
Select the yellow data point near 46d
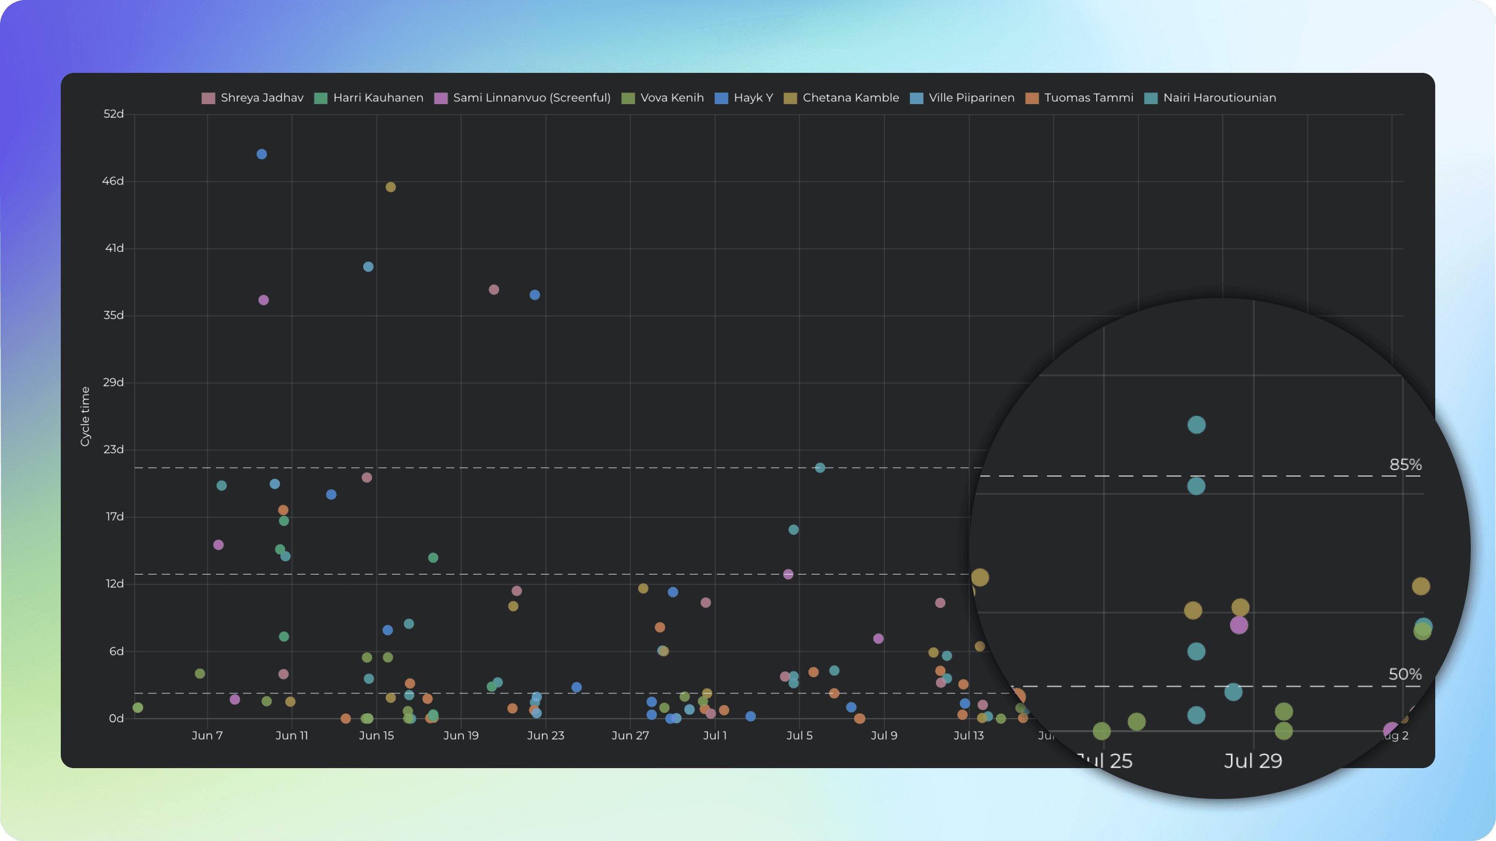coord(391,187)
